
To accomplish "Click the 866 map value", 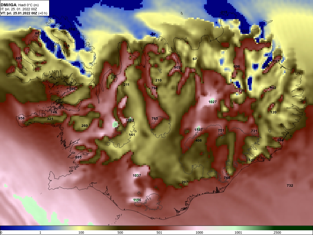I will pyautogui.click(x=73, y=89).
